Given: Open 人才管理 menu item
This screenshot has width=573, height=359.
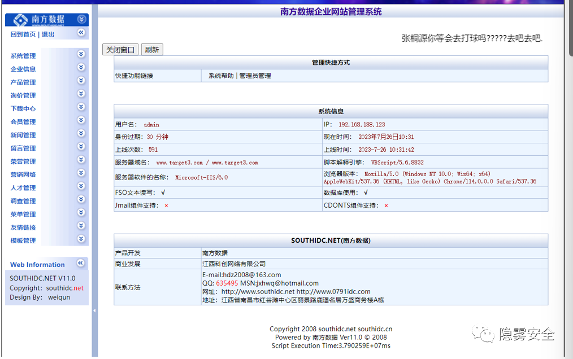Looking at the screenshot, I should (23, 188).
